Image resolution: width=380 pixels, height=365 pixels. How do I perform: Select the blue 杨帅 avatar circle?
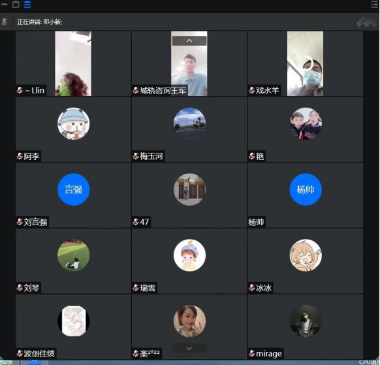click(x=306, y=189)
